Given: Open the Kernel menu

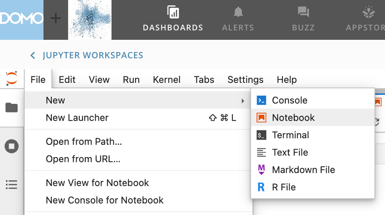Looking at the screenshot, I should (x=167, y=80).
